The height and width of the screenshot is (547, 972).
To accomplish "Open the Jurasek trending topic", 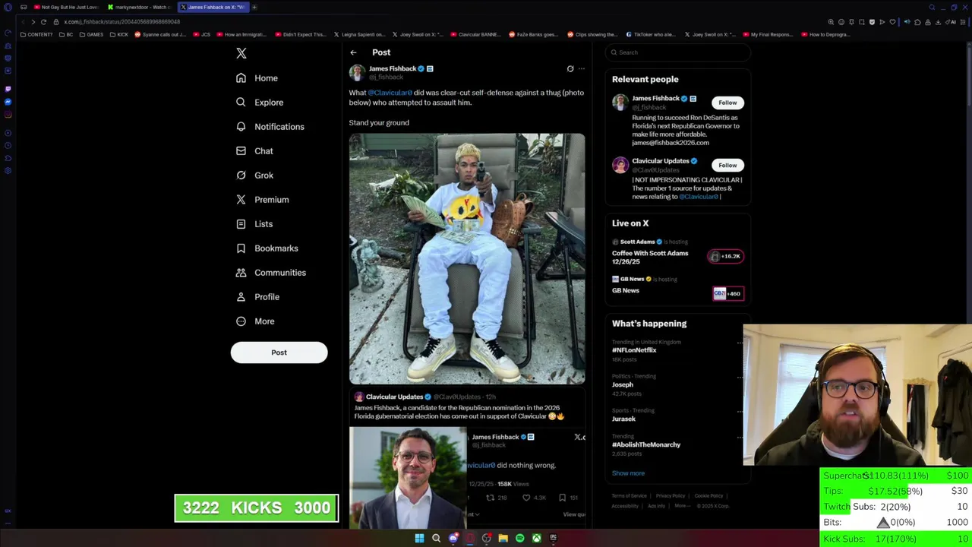I will (x=623, y=419).
